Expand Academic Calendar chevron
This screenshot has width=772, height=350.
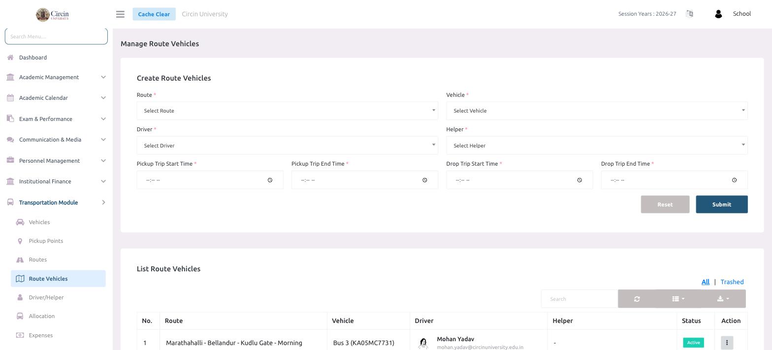coord(103,98)
